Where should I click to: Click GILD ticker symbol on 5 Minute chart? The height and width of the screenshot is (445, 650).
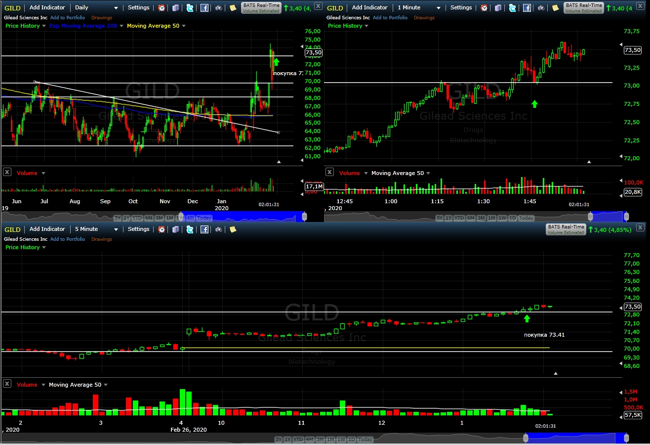(12, 229)
